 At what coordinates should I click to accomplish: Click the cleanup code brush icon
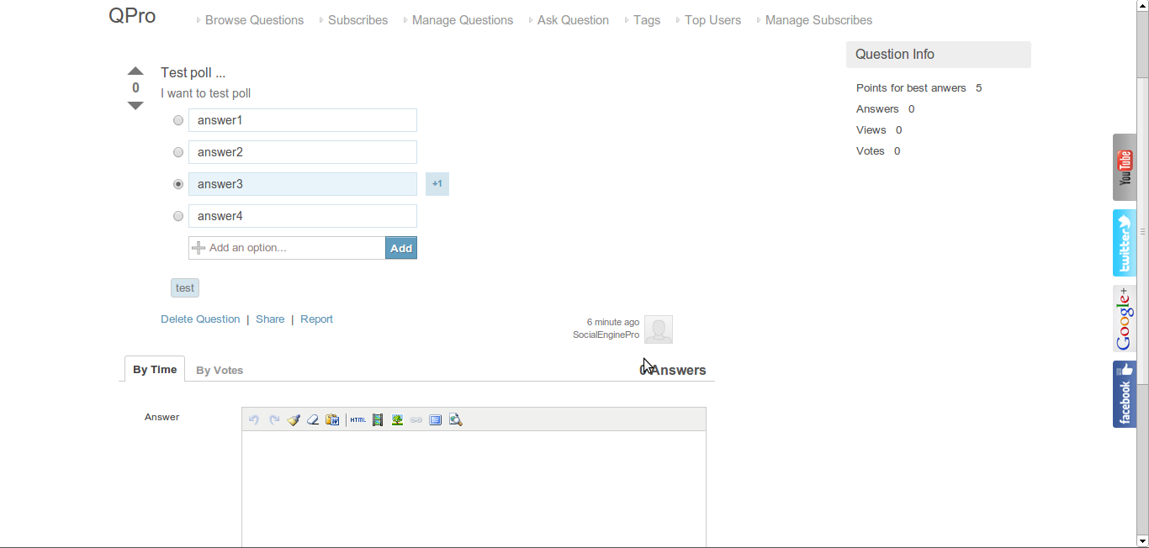coord(294,419)
